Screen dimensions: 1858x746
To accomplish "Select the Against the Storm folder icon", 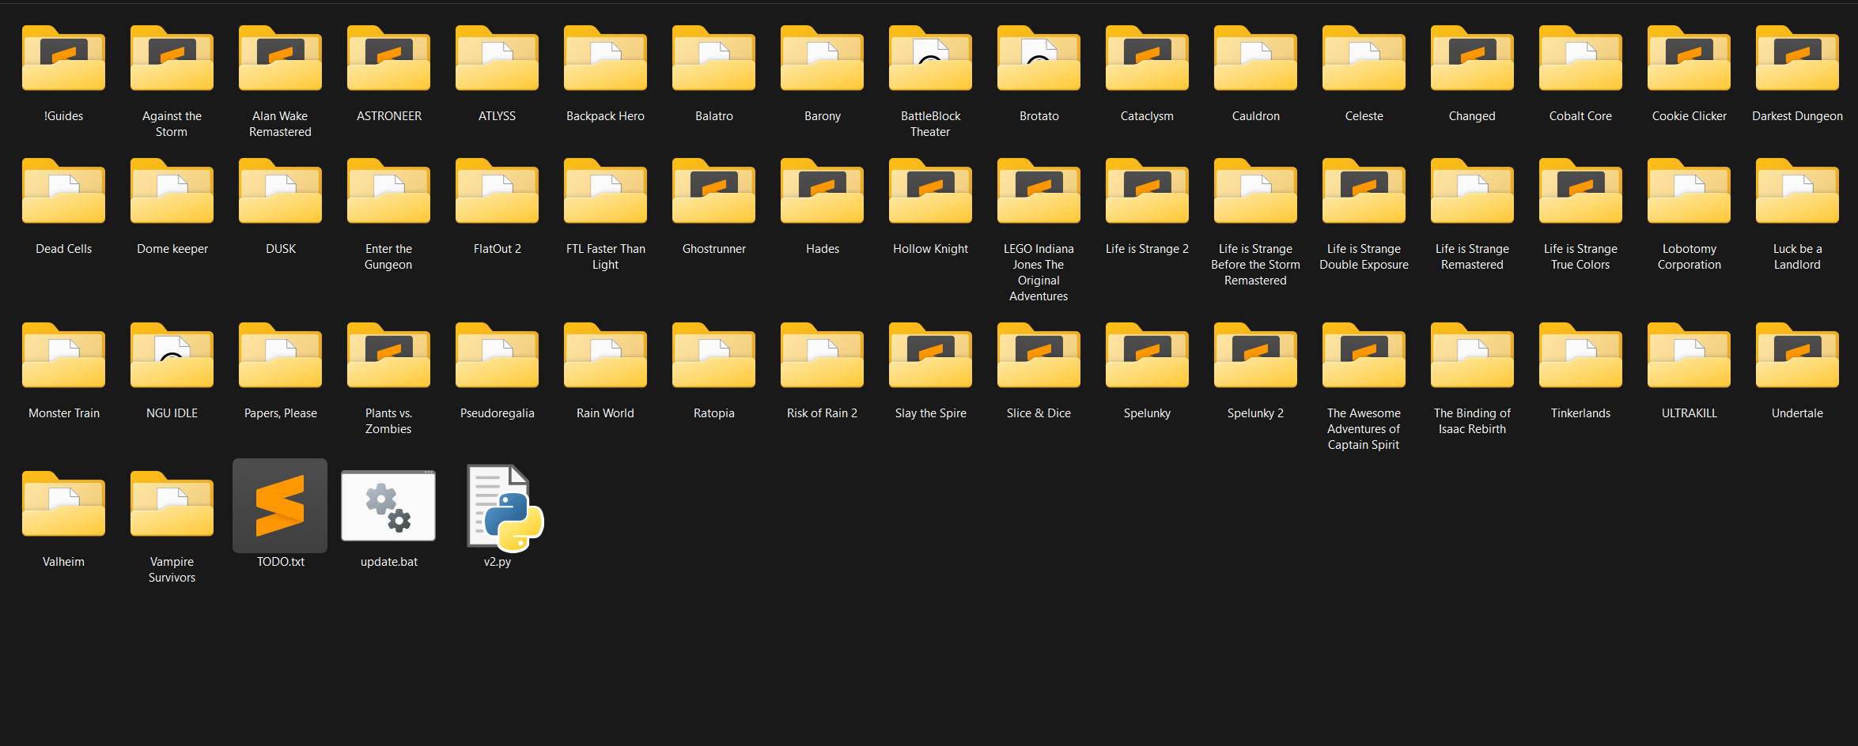I will [172, 58].
